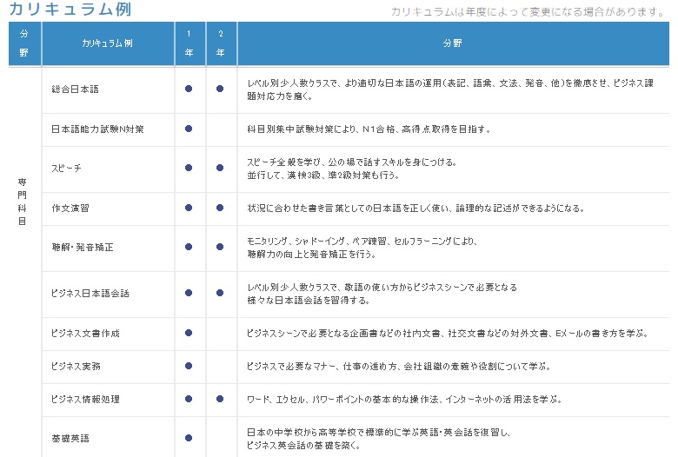Select the ビジネス情報処理 course name
Viewport: 678px width, 457px height.
[x=85, y=399]
